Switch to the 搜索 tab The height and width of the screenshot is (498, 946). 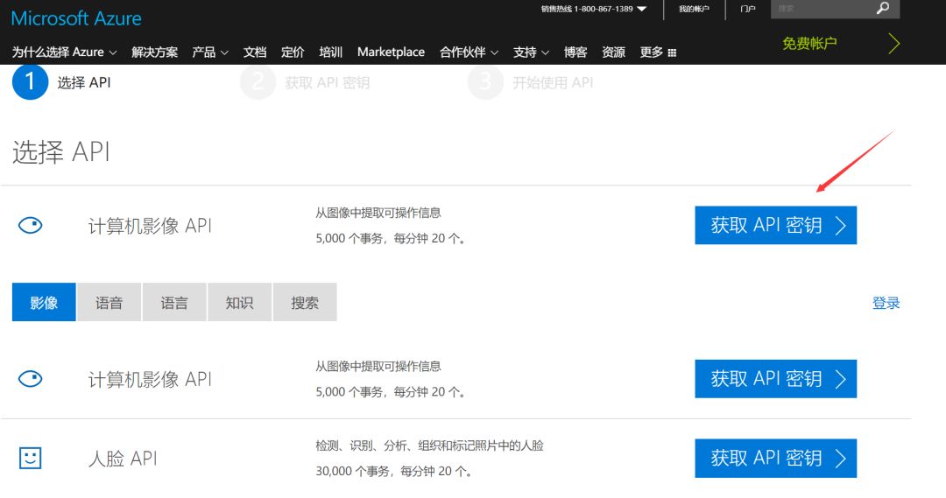[305, 302]
